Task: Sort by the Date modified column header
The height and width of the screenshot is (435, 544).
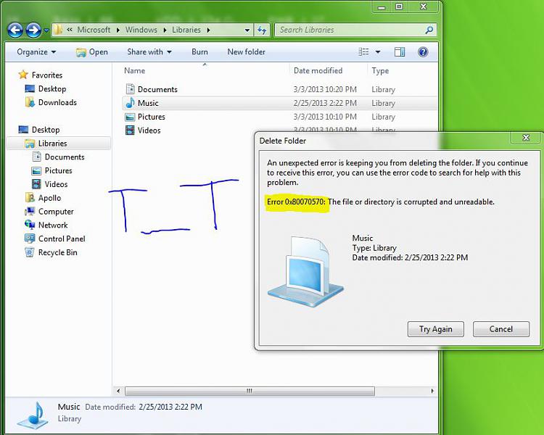Action: pyautogui.click(x=318, y=71)
